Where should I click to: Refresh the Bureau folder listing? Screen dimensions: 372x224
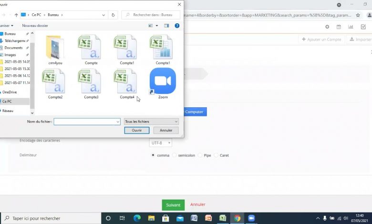pos(113,15)
